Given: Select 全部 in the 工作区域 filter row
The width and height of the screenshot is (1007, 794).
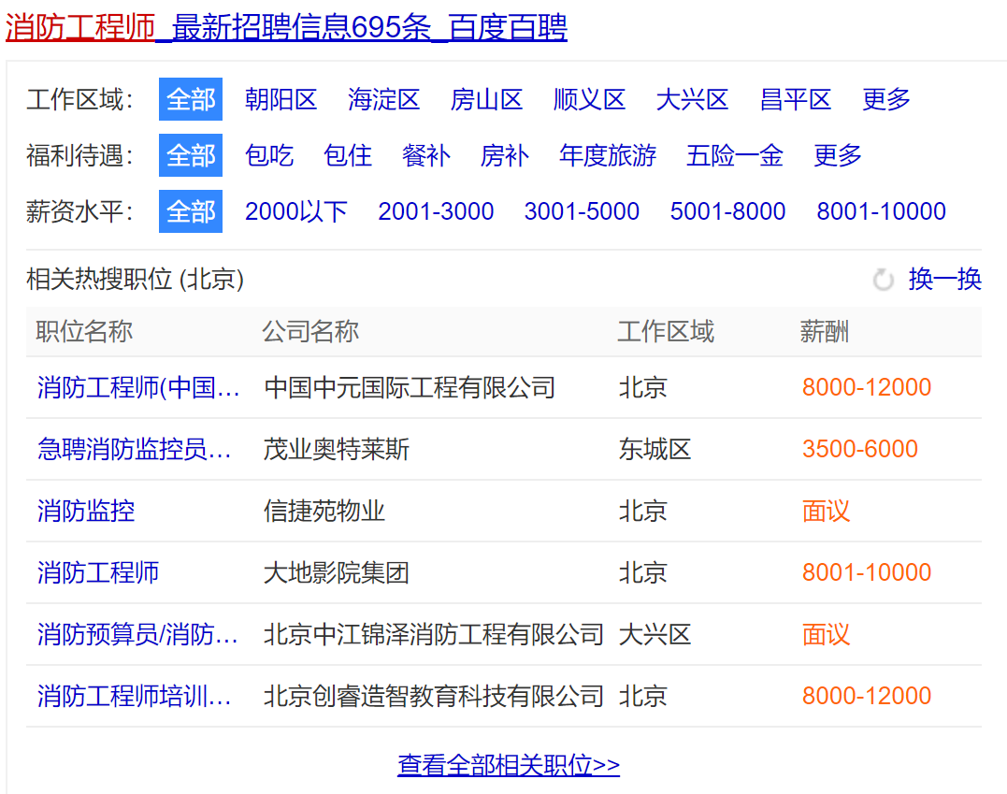Looking at the screenshot, I should coord(191,99).
